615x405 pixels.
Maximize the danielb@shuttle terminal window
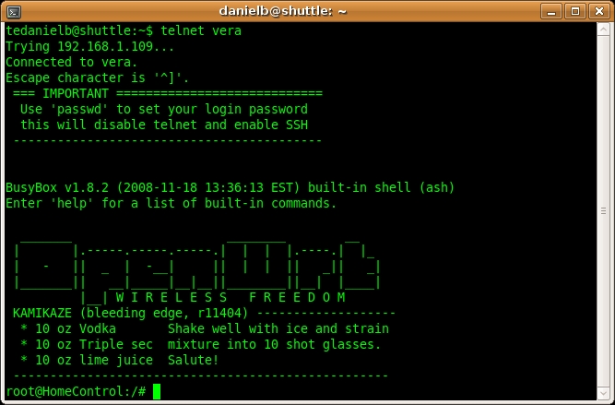[x=575, y=11]
